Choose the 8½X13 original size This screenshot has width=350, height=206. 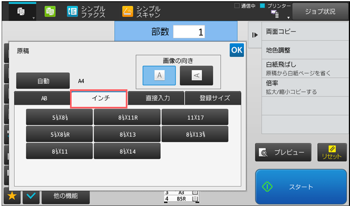127,134
